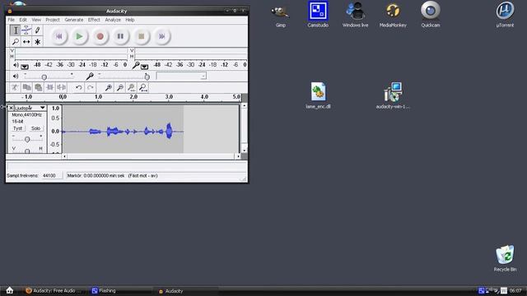Click the Fit Selection zoom icon
This screenshot has height=296, width=527.
point(132,88)
